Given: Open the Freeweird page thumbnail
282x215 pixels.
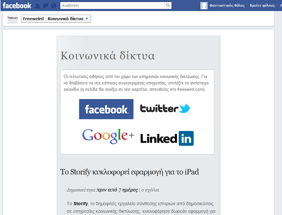Looking at the screenshot, I should pos(13,18).
